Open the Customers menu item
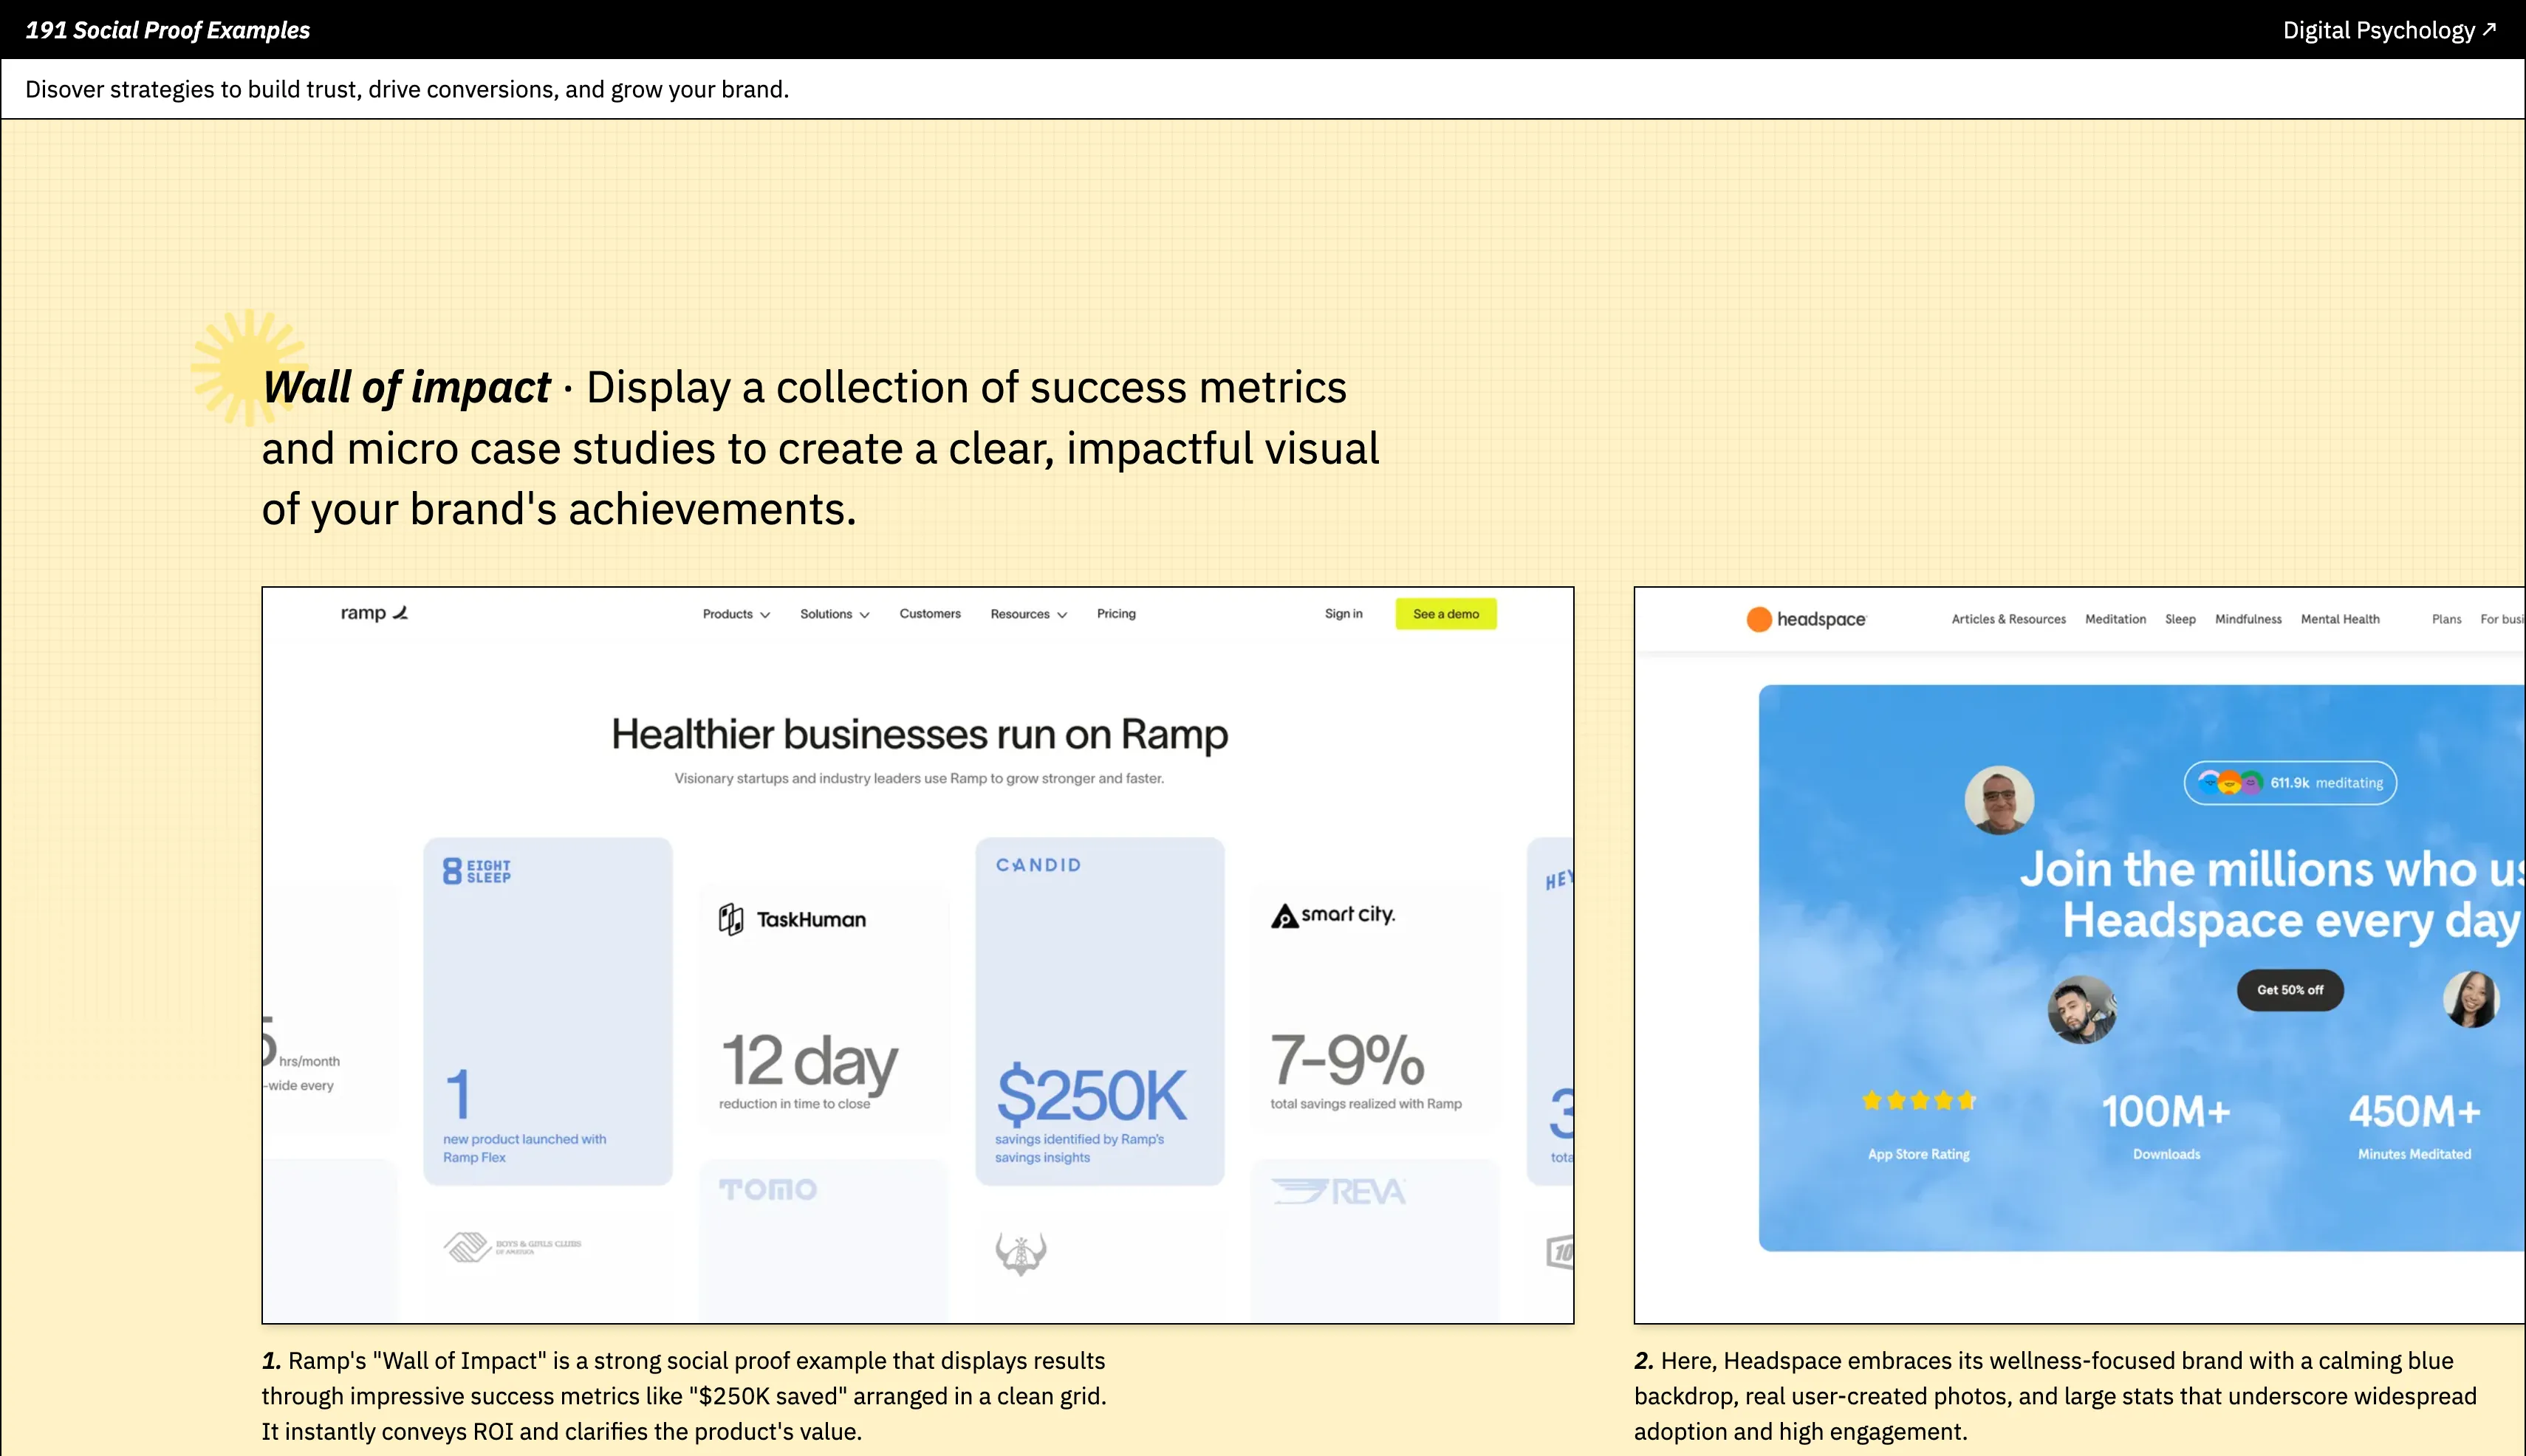This screenshot has width=2526, height=1456. coord(929,614)
